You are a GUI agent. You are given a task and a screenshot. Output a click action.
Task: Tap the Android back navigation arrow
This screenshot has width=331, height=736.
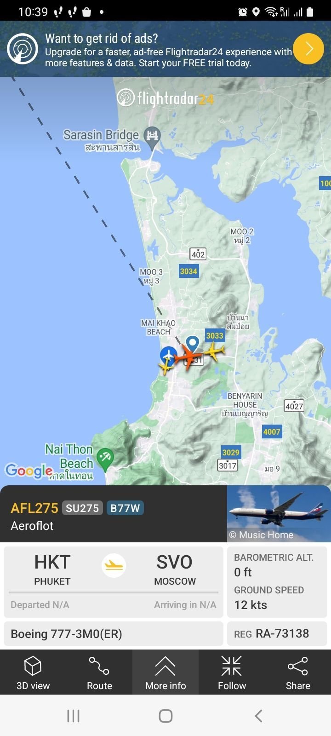click(258, 716)
